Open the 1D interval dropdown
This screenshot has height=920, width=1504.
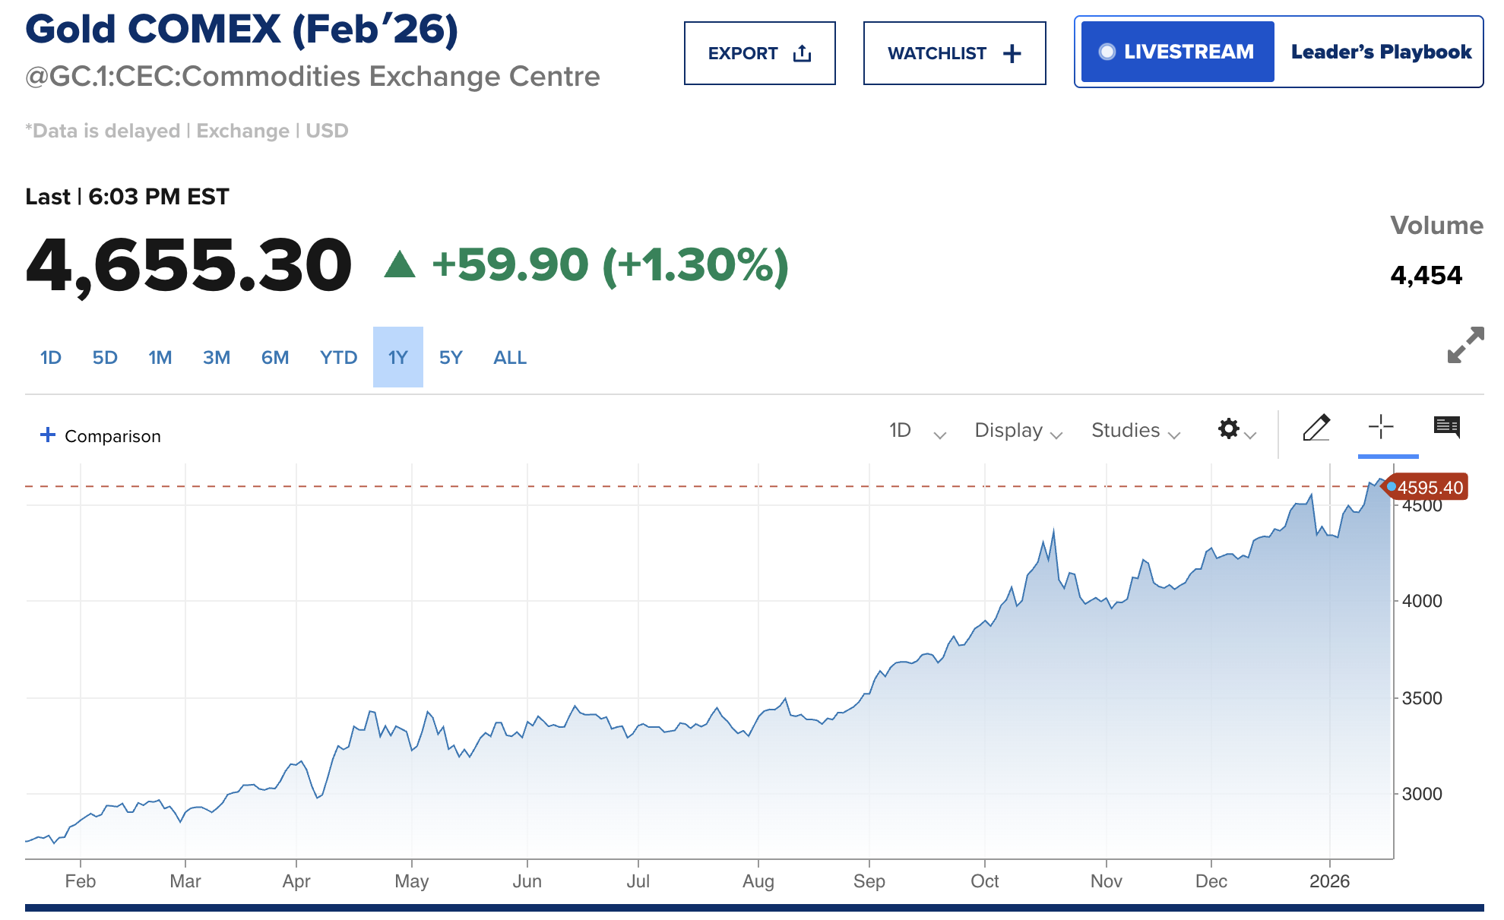[x=917, y=431]
